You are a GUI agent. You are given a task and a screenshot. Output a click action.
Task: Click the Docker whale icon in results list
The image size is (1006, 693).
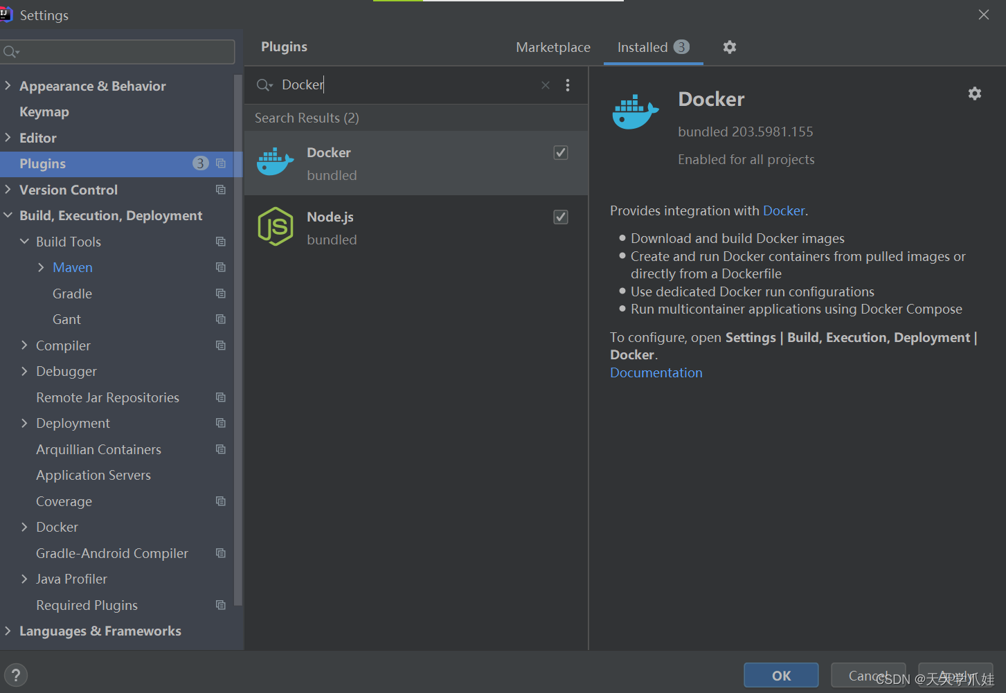click(275, 162)
